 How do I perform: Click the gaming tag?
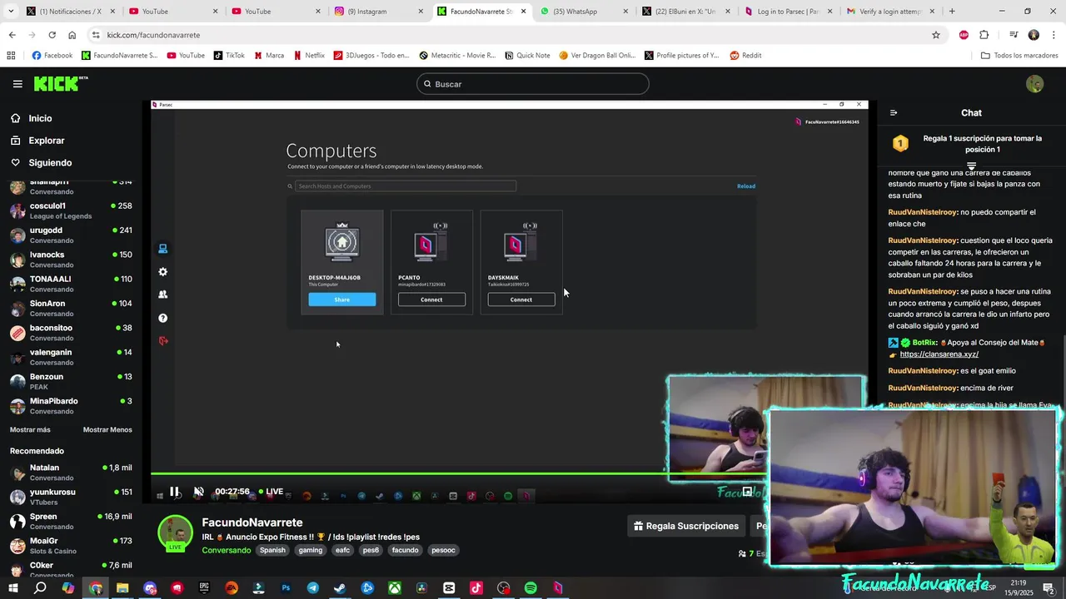pos(311,550)
